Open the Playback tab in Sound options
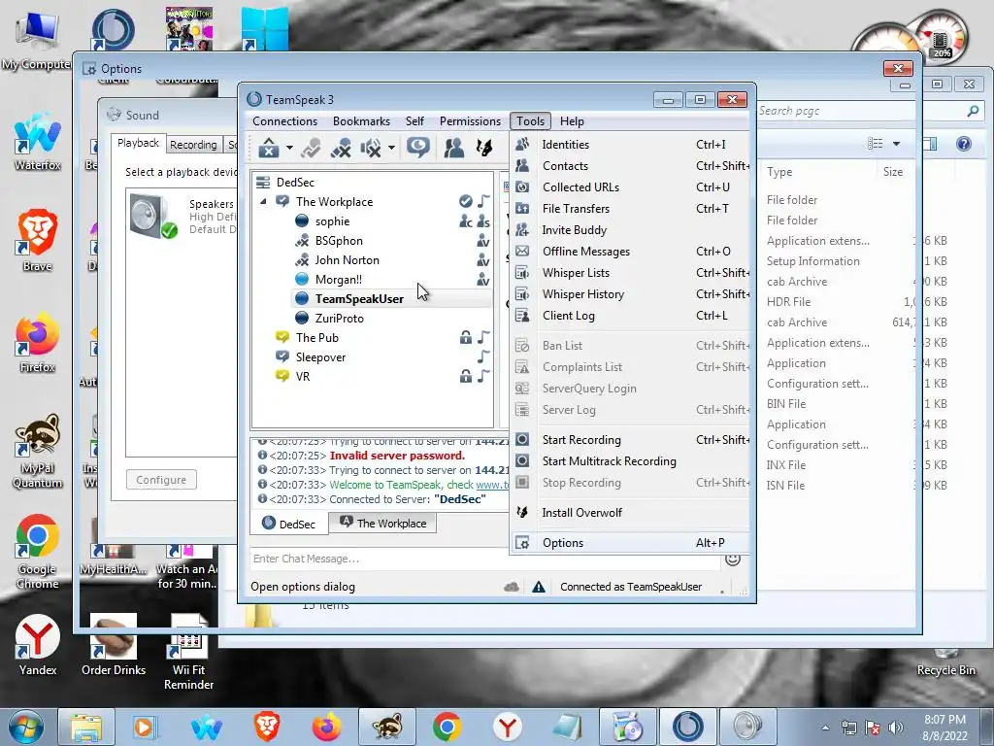 tap(138, 144)
